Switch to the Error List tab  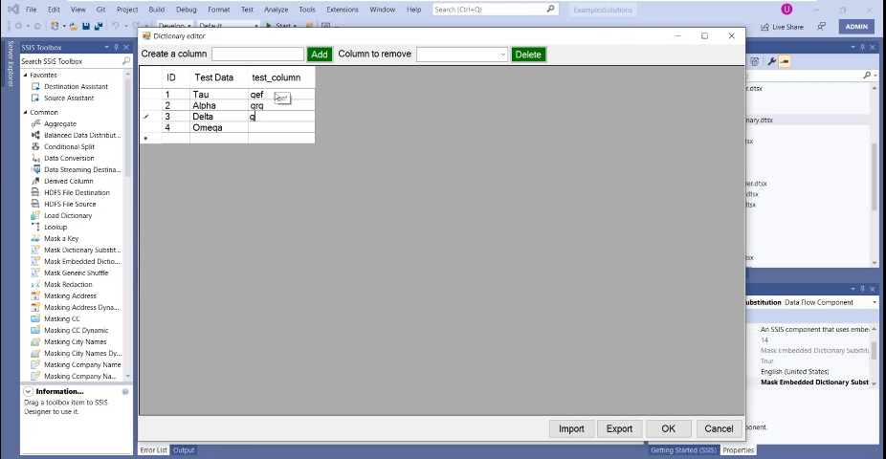pyautogui.click(x=154, y=450)
